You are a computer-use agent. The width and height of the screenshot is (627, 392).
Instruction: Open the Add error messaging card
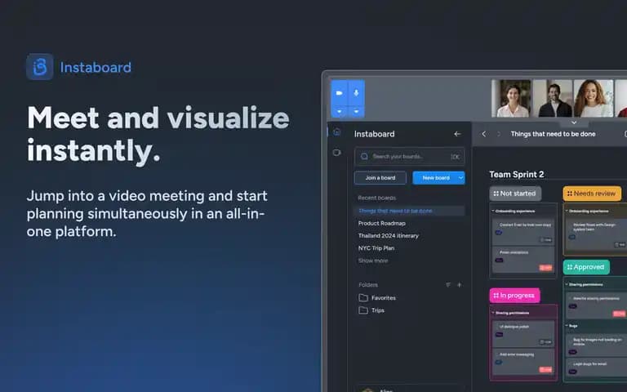pos(523,362)
